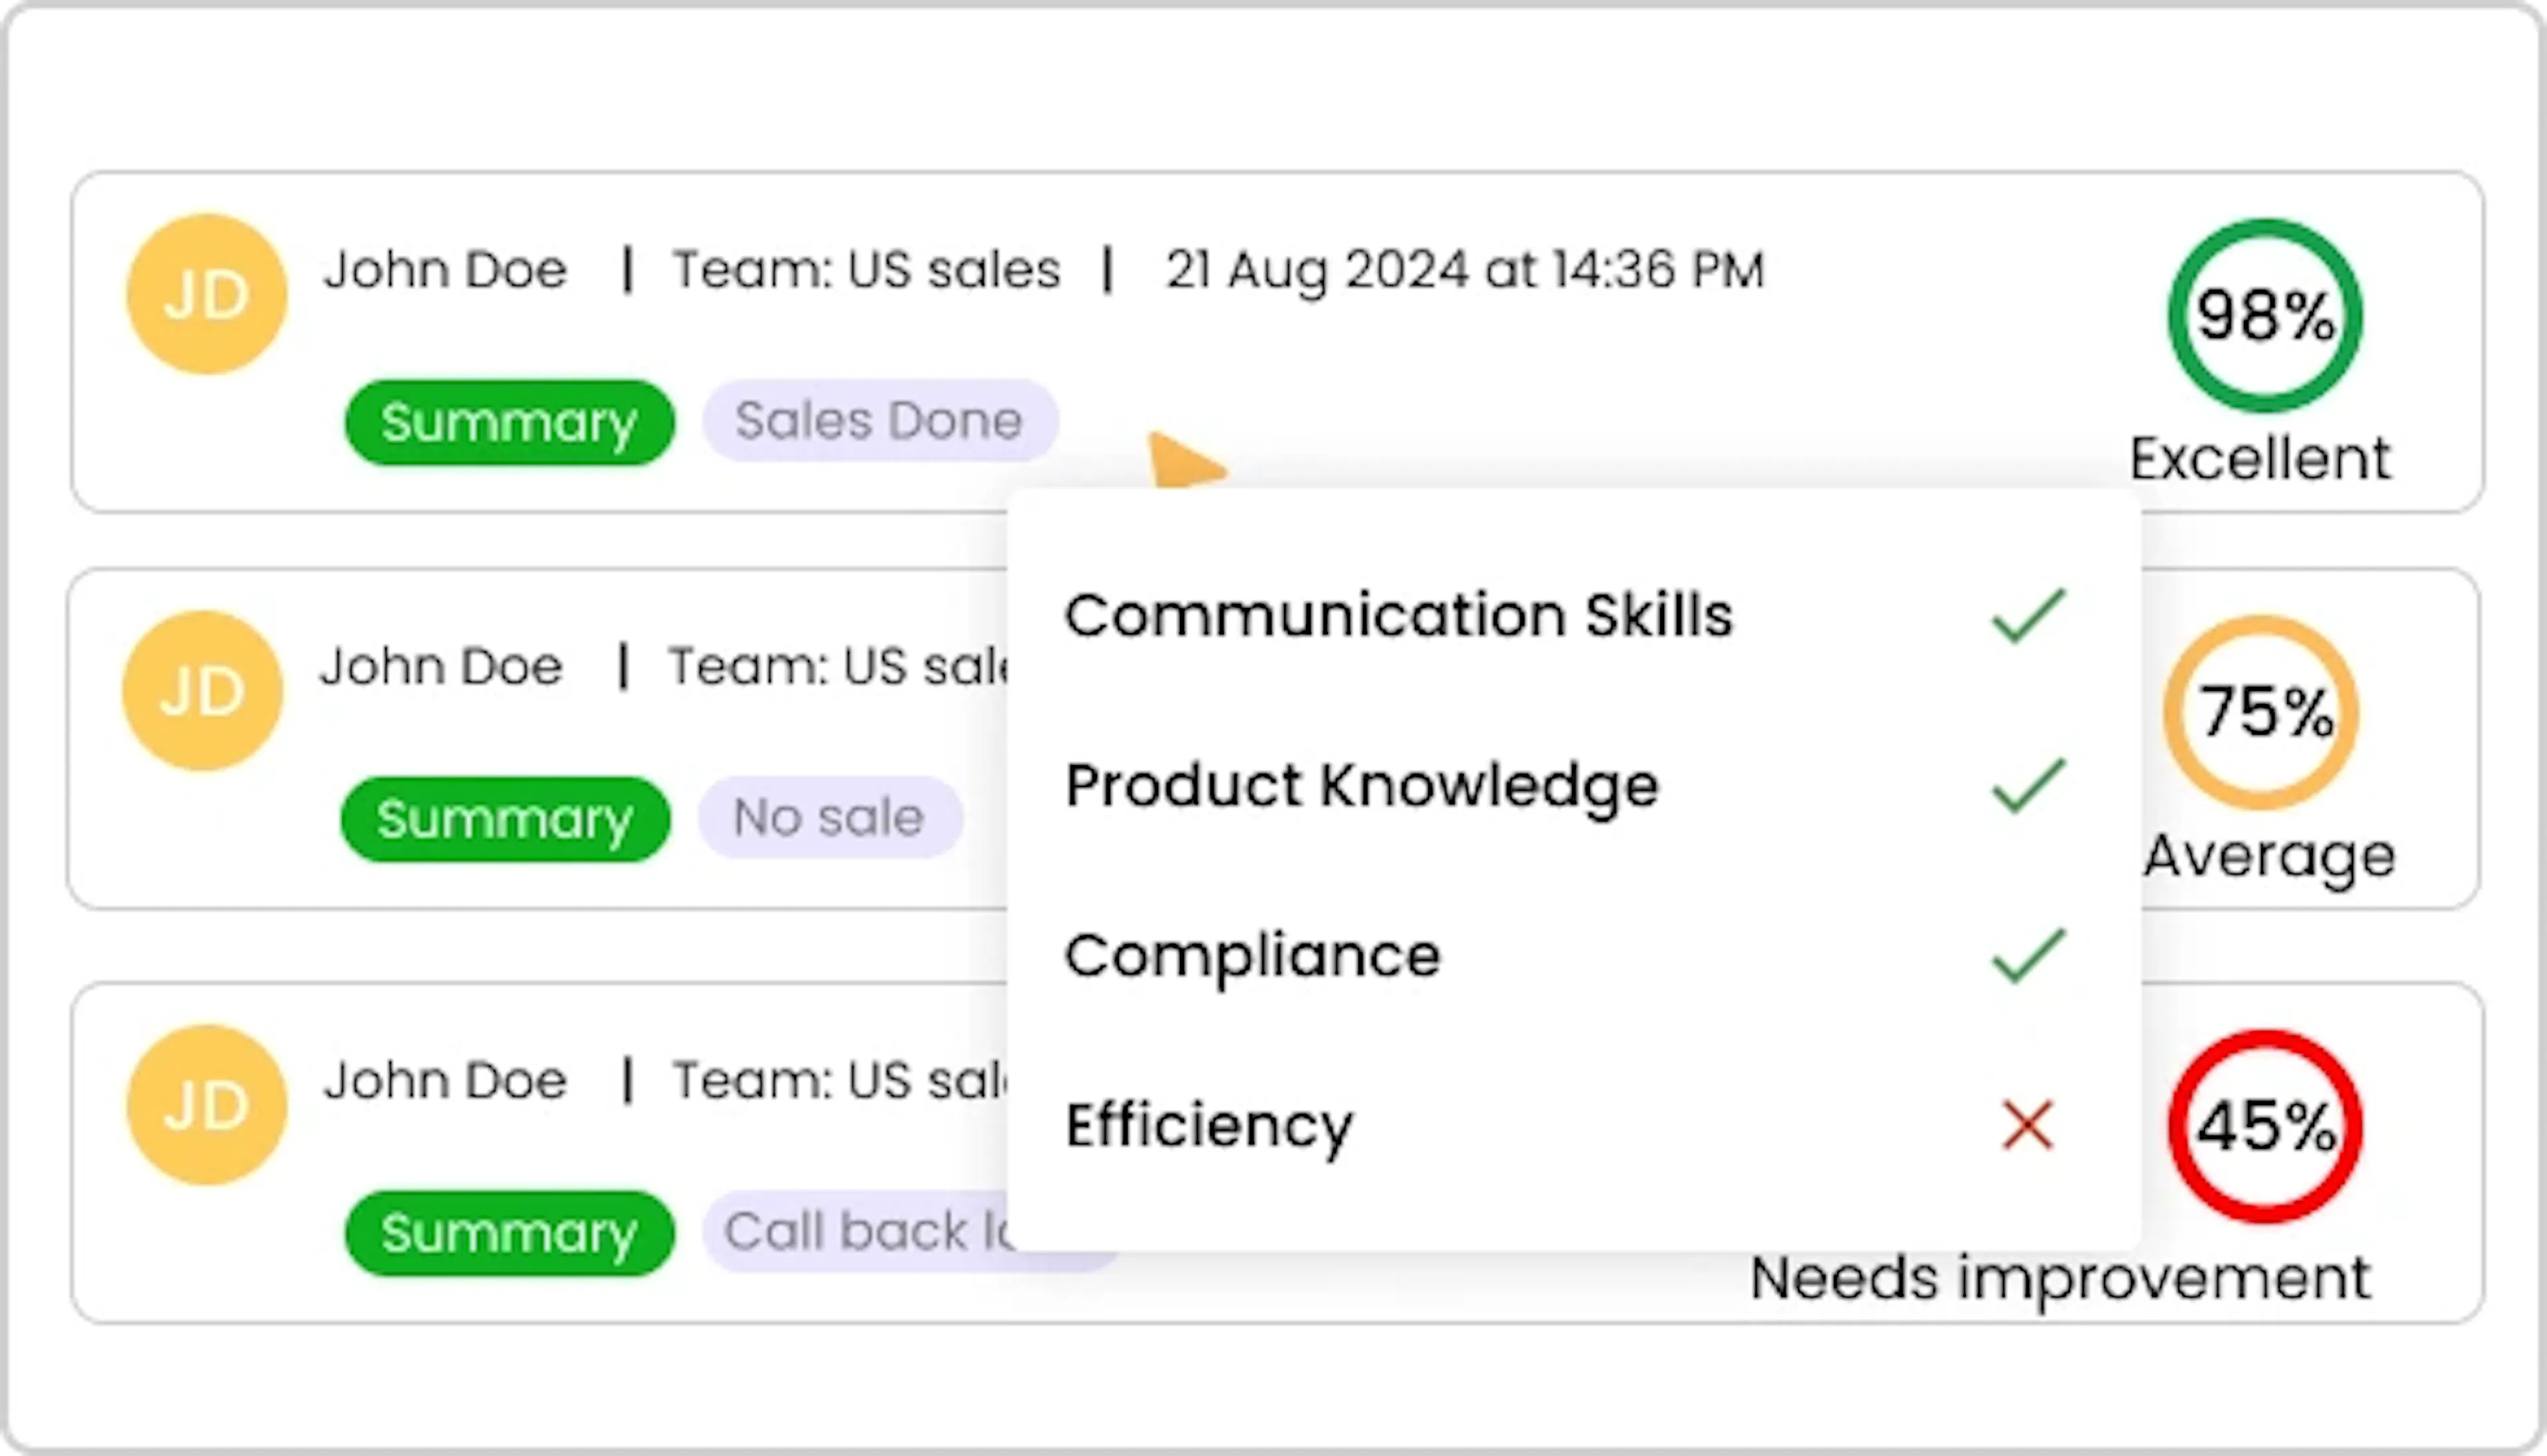Click the Team label on the 45% card

coord(840,1080)
